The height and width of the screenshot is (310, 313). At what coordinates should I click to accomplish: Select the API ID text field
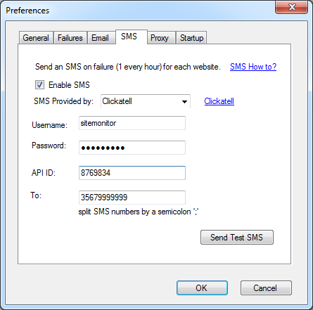132,173
